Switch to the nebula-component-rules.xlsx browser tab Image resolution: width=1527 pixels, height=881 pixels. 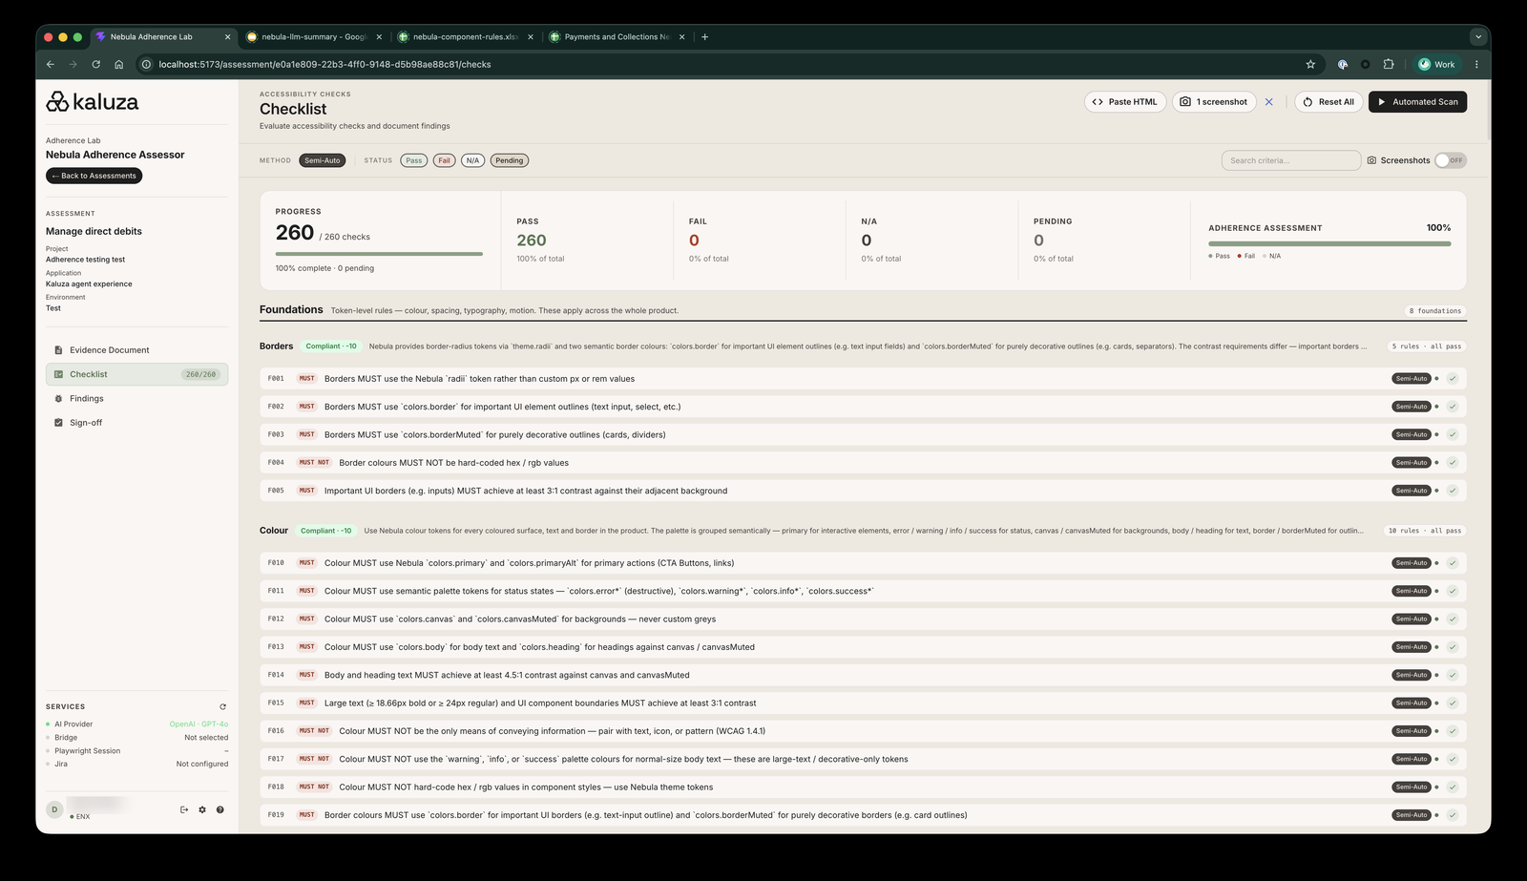tap(466, 37)
